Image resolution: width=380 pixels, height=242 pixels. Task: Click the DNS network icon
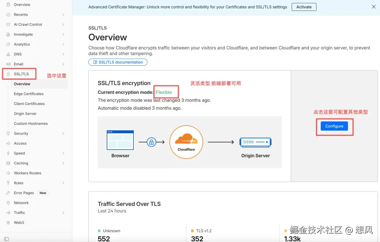tap(8, 54)
